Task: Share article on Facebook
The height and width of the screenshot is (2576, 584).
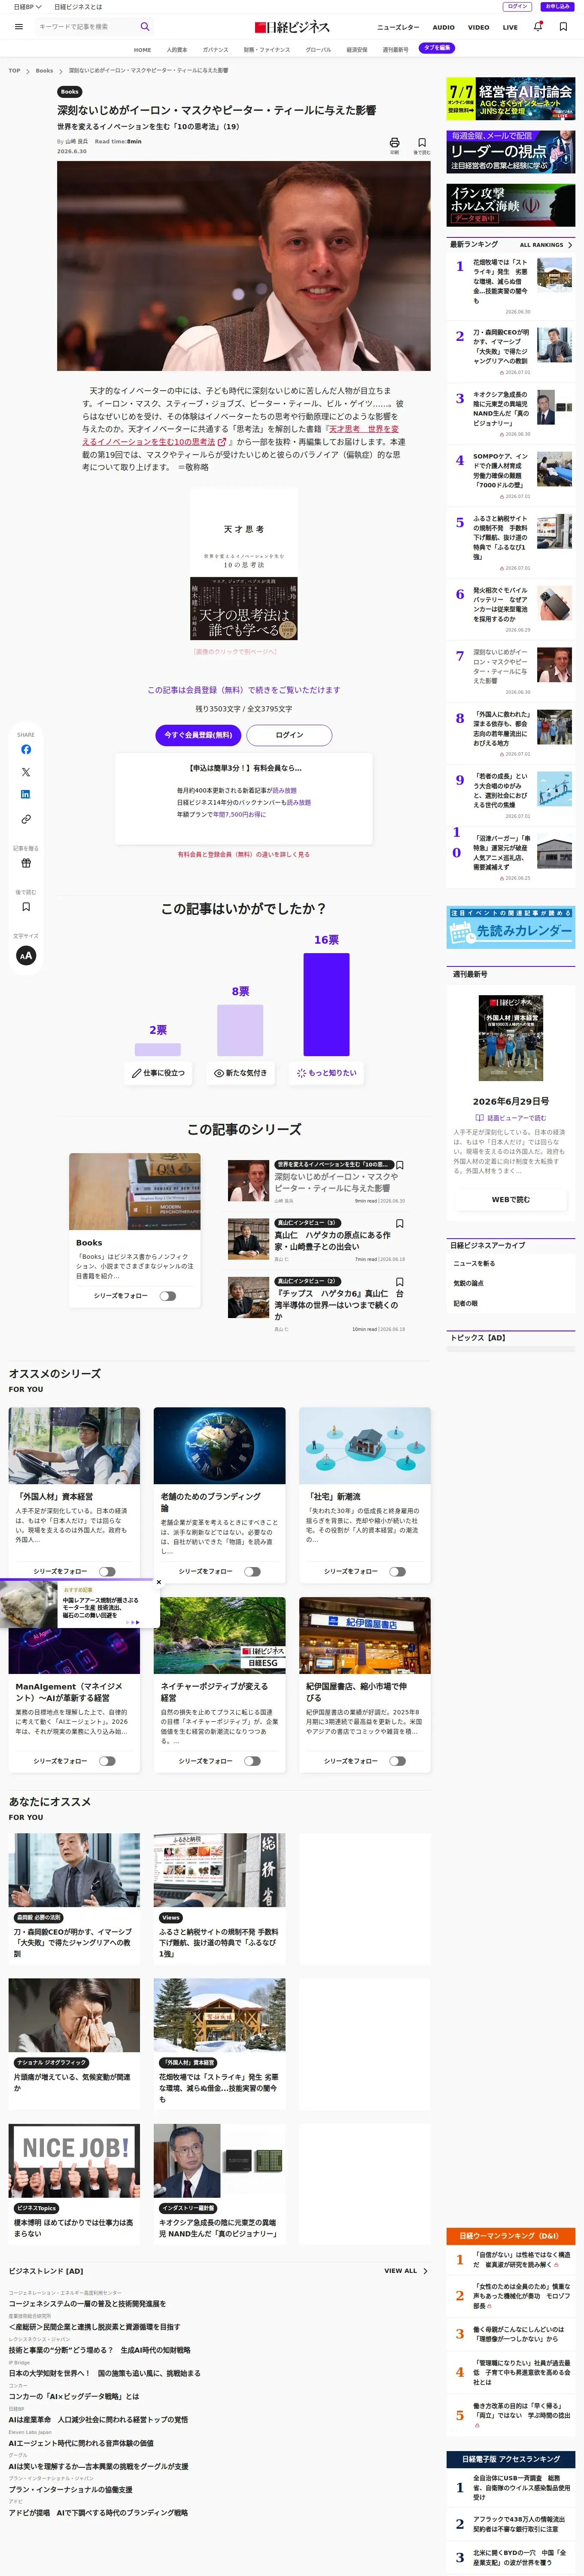Action: coord(26,749)
